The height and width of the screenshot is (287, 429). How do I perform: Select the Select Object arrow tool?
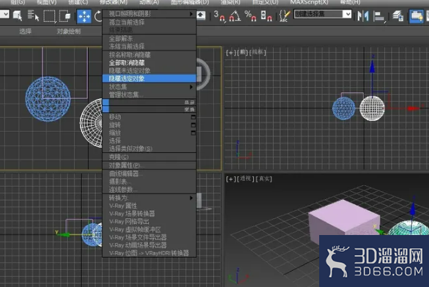point(18,16)
